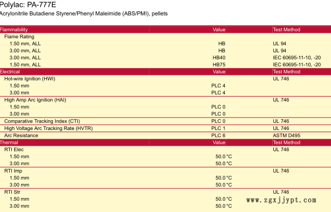Click the HB40 flame rating value
This screenshot has height=212, width=331.
(219, 58)
